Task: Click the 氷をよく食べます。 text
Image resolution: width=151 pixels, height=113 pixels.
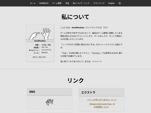Action: (x=40, y=57)
